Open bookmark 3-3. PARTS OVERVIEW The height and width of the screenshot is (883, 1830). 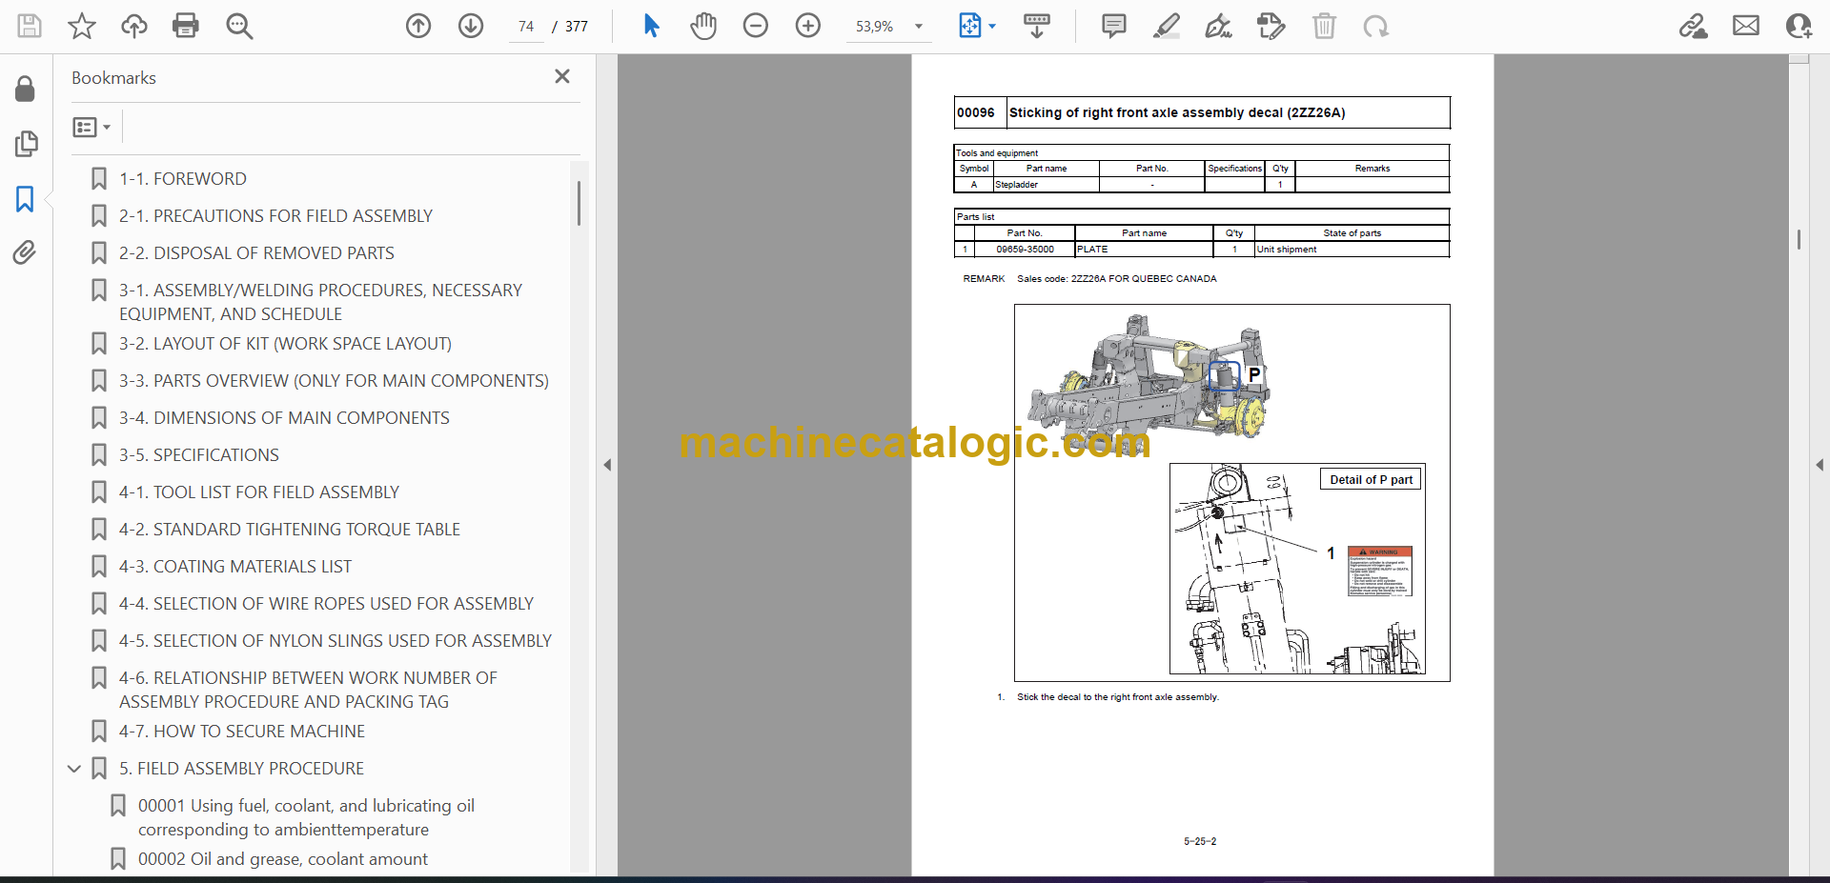[x=334, y=381]
